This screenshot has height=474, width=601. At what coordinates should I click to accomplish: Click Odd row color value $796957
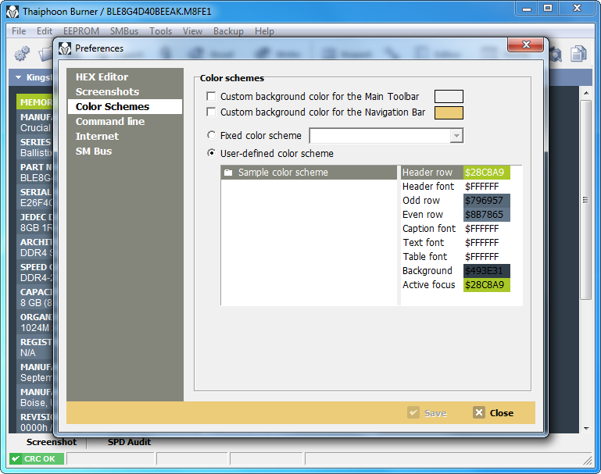tap(486, 201)
